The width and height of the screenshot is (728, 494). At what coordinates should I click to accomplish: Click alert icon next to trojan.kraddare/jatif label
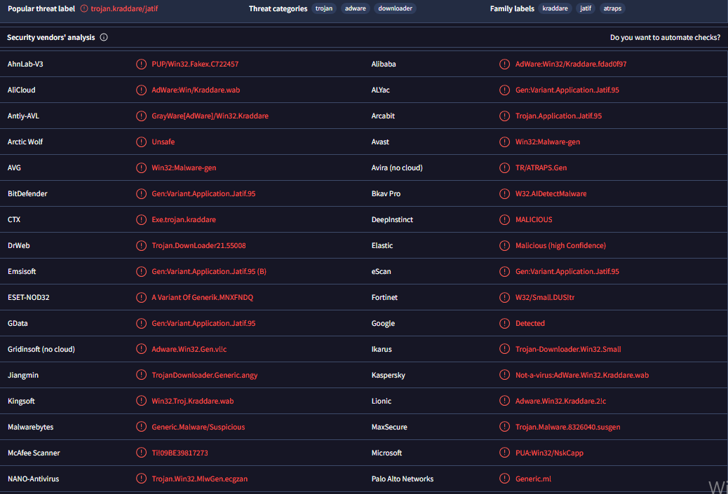(84, 8)
